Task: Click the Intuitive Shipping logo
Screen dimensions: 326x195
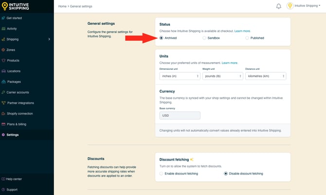Action: [15, 6]
